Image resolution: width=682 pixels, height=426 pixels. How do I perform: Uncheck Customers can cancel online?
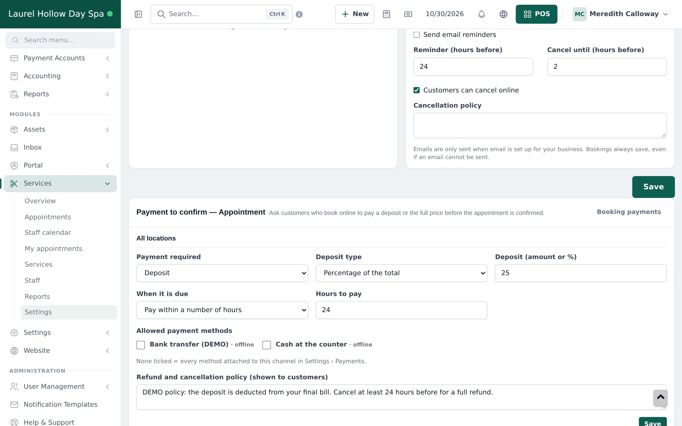click(417, 90)
